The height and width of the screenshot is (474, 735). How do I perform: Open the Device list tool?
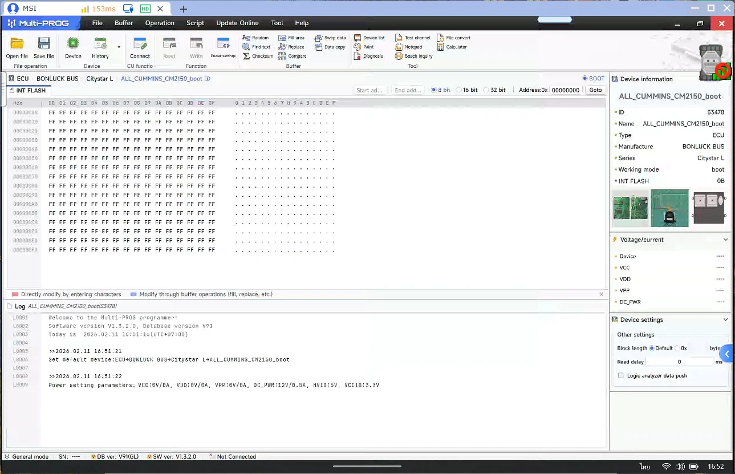click(x=369, y=38)
